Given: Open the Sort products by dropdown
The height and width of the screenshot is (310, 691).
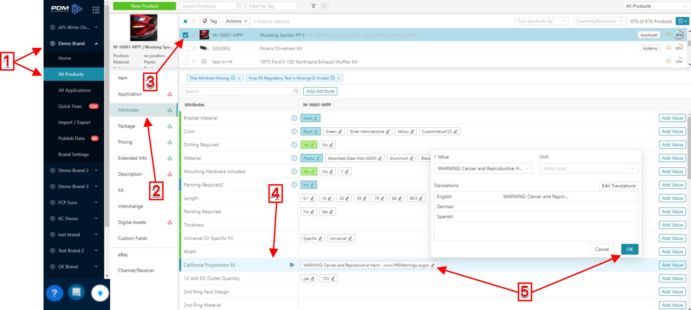Looking at the screenshot, I should pyautogui.click(x=542, y=21).
